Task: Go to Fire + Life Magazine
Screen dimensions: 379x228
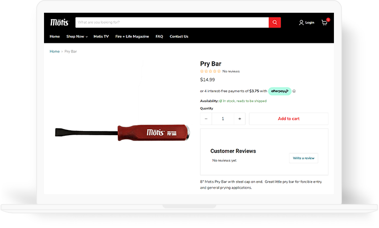Action: (x=132, y=37)
